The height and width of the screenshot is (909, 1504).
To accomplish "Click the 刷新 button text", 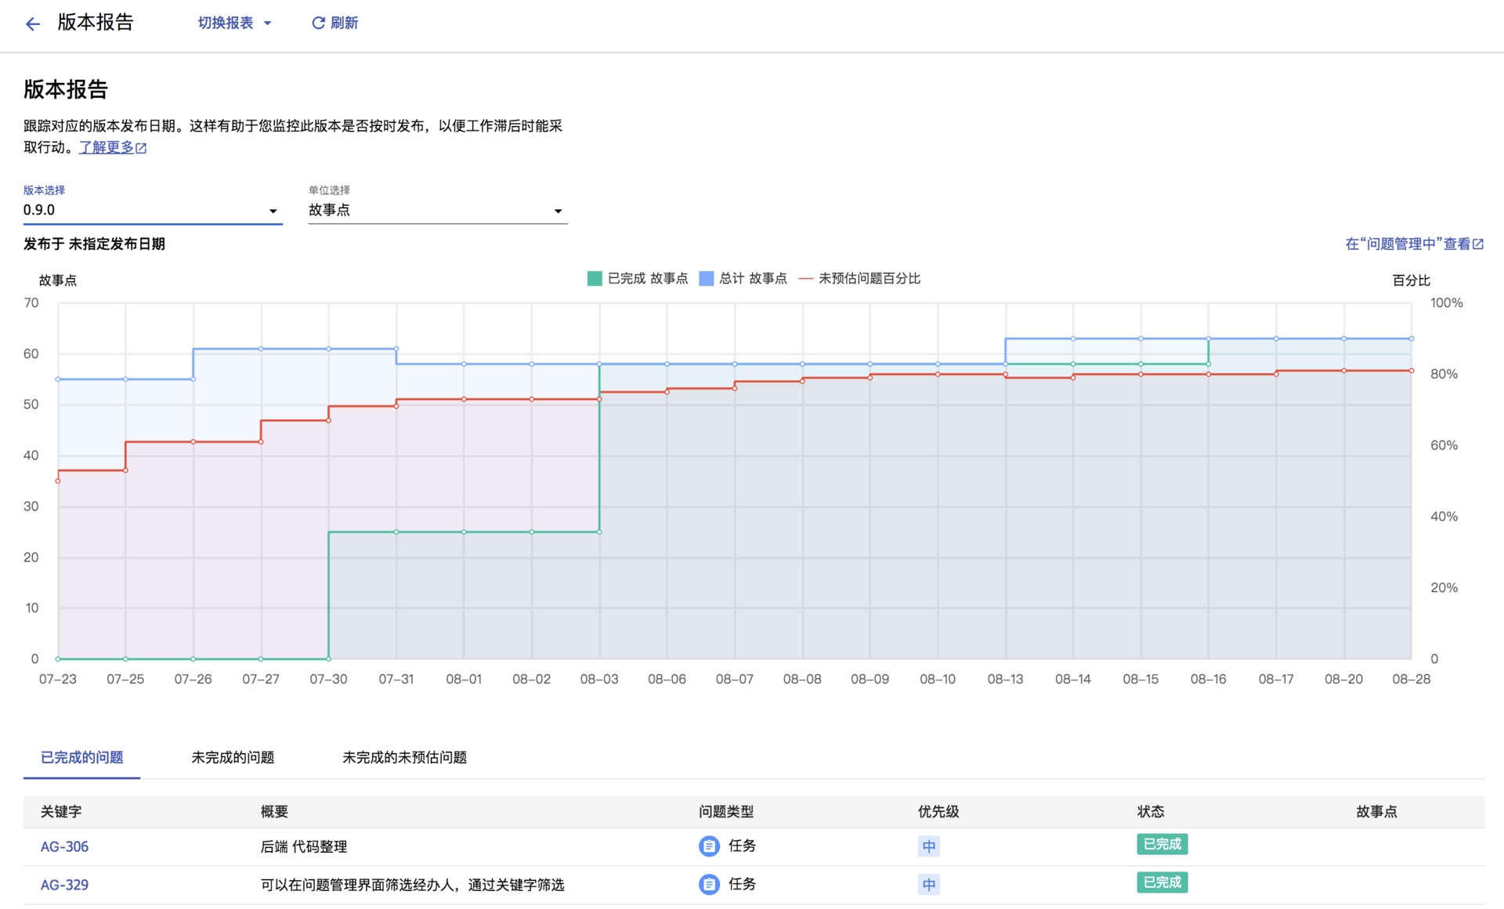I will [344, 23].
